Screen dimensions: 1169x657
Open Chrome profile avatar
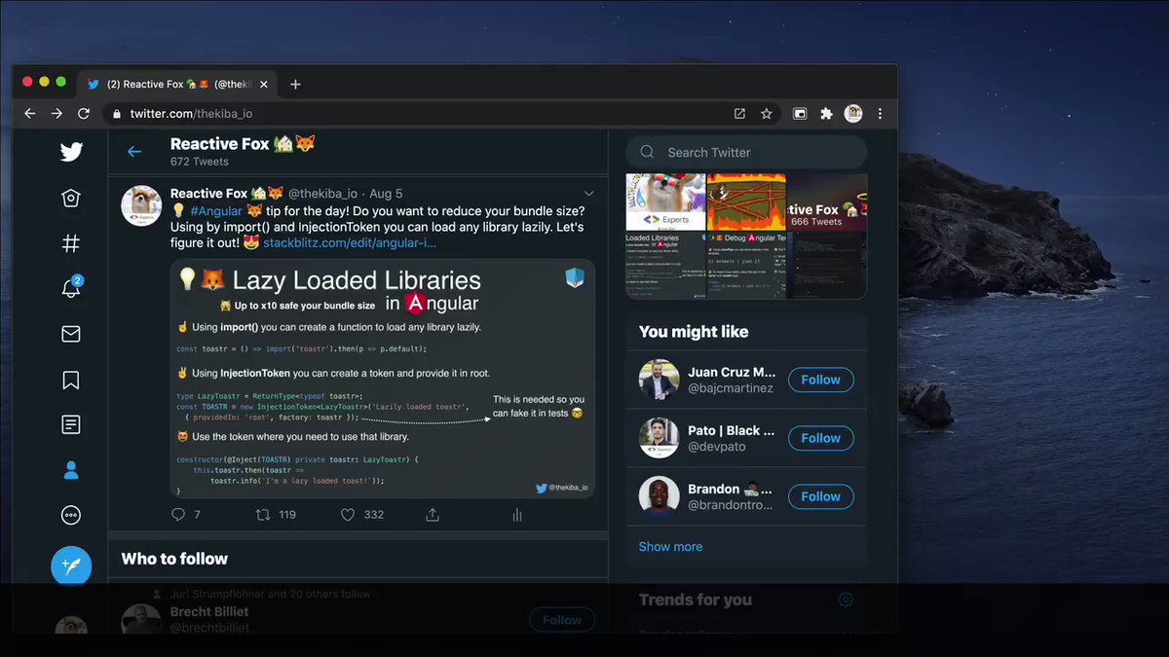(853, 114)
